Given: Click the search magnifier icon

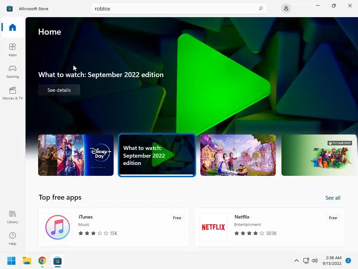Looking at the screenshot, I should click(261, 8).
